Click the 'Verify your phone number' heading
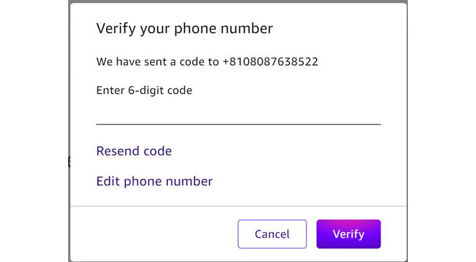 pos(184,28)
